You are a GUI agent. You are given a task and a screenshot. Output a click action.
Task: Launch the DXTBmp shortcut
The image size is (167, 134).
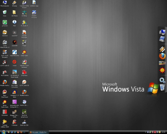[x=24, y=14]
